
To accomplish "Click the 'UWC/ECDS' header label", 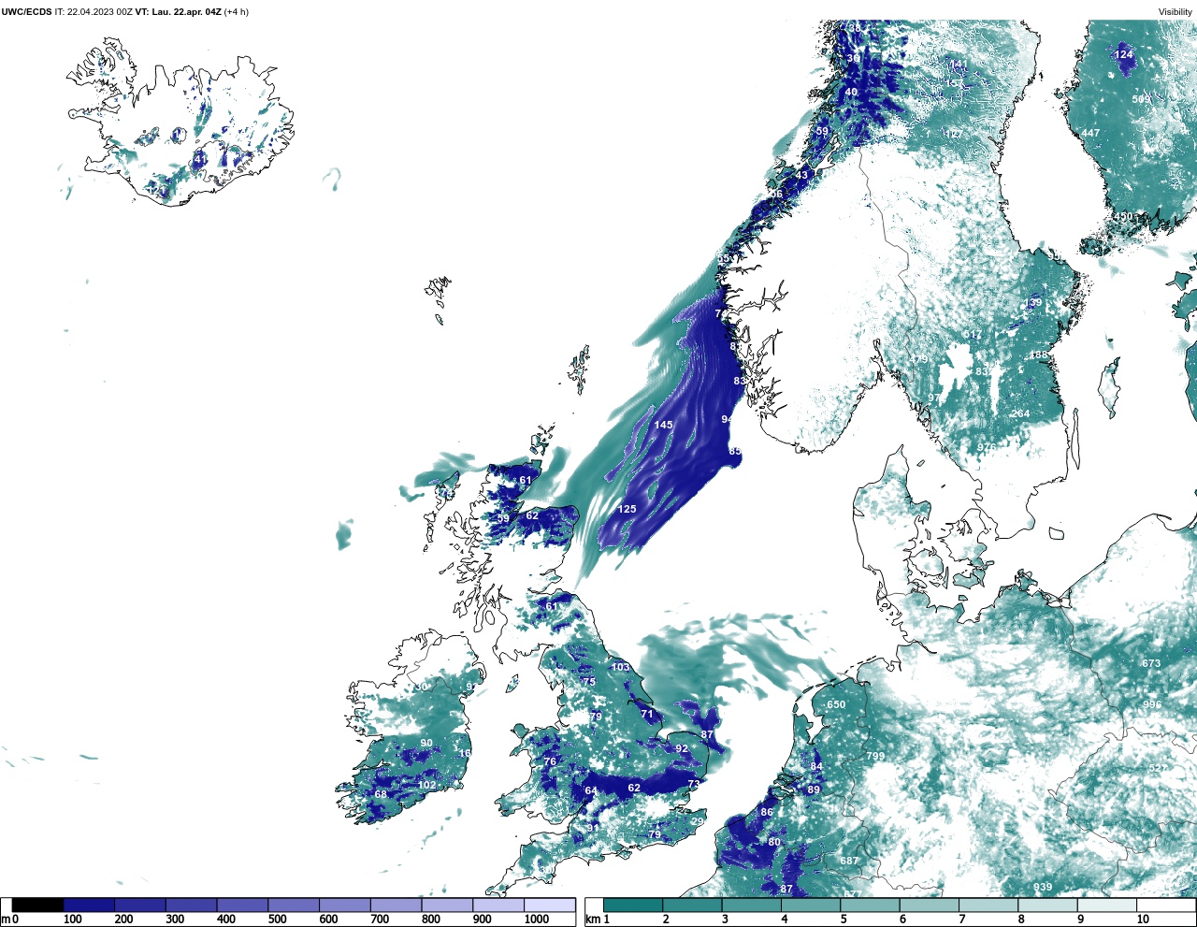I will [x=26, y=12].
